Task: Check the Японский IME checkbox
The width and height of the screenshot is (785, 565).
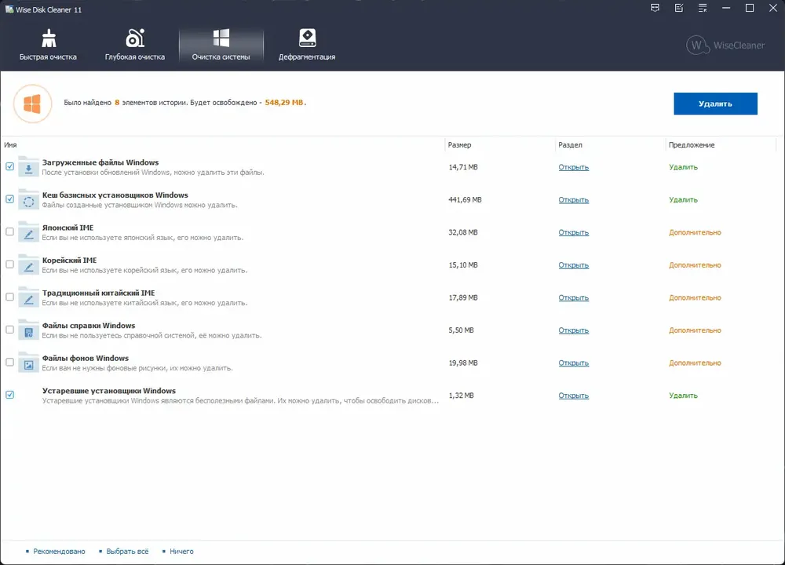Action: click(9, 231)
